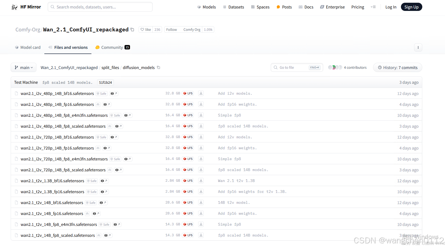This screenshot has width=445, height=248.
Task: Open commit hash 51f1b24
Action: [105, 82]
